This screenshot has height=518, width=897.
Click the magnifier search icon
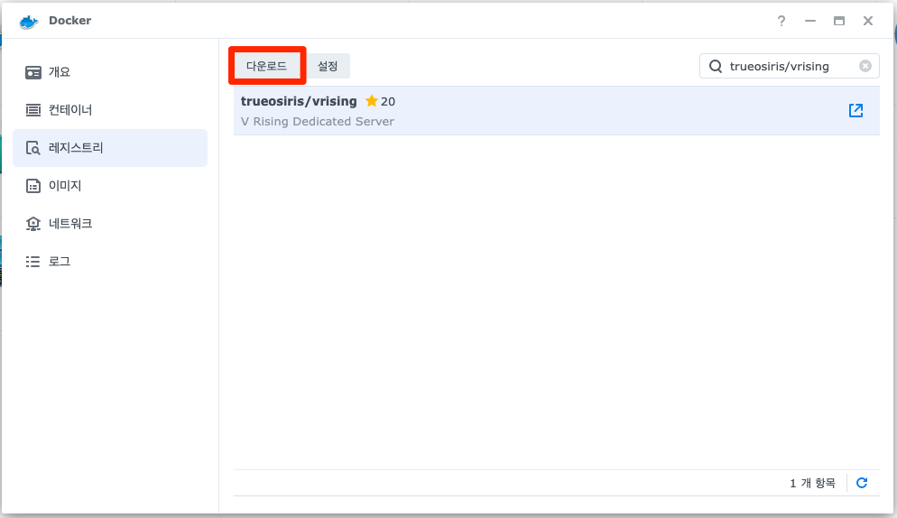[716, 67]
